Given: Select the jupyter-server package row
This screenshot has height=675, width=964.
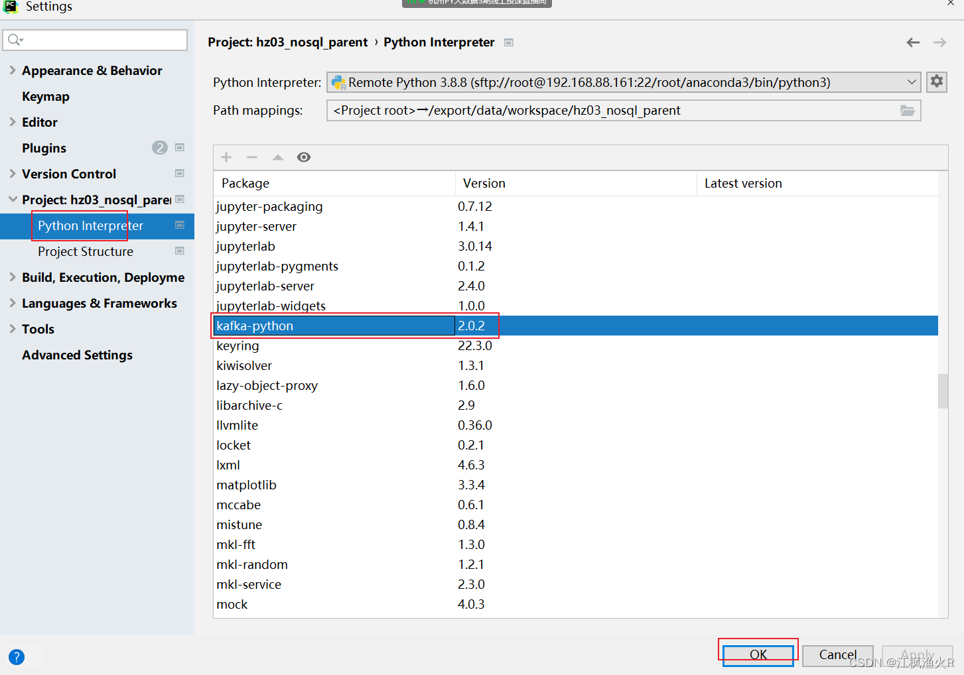Looking at the screenshot, I should [x=576, y=226].
